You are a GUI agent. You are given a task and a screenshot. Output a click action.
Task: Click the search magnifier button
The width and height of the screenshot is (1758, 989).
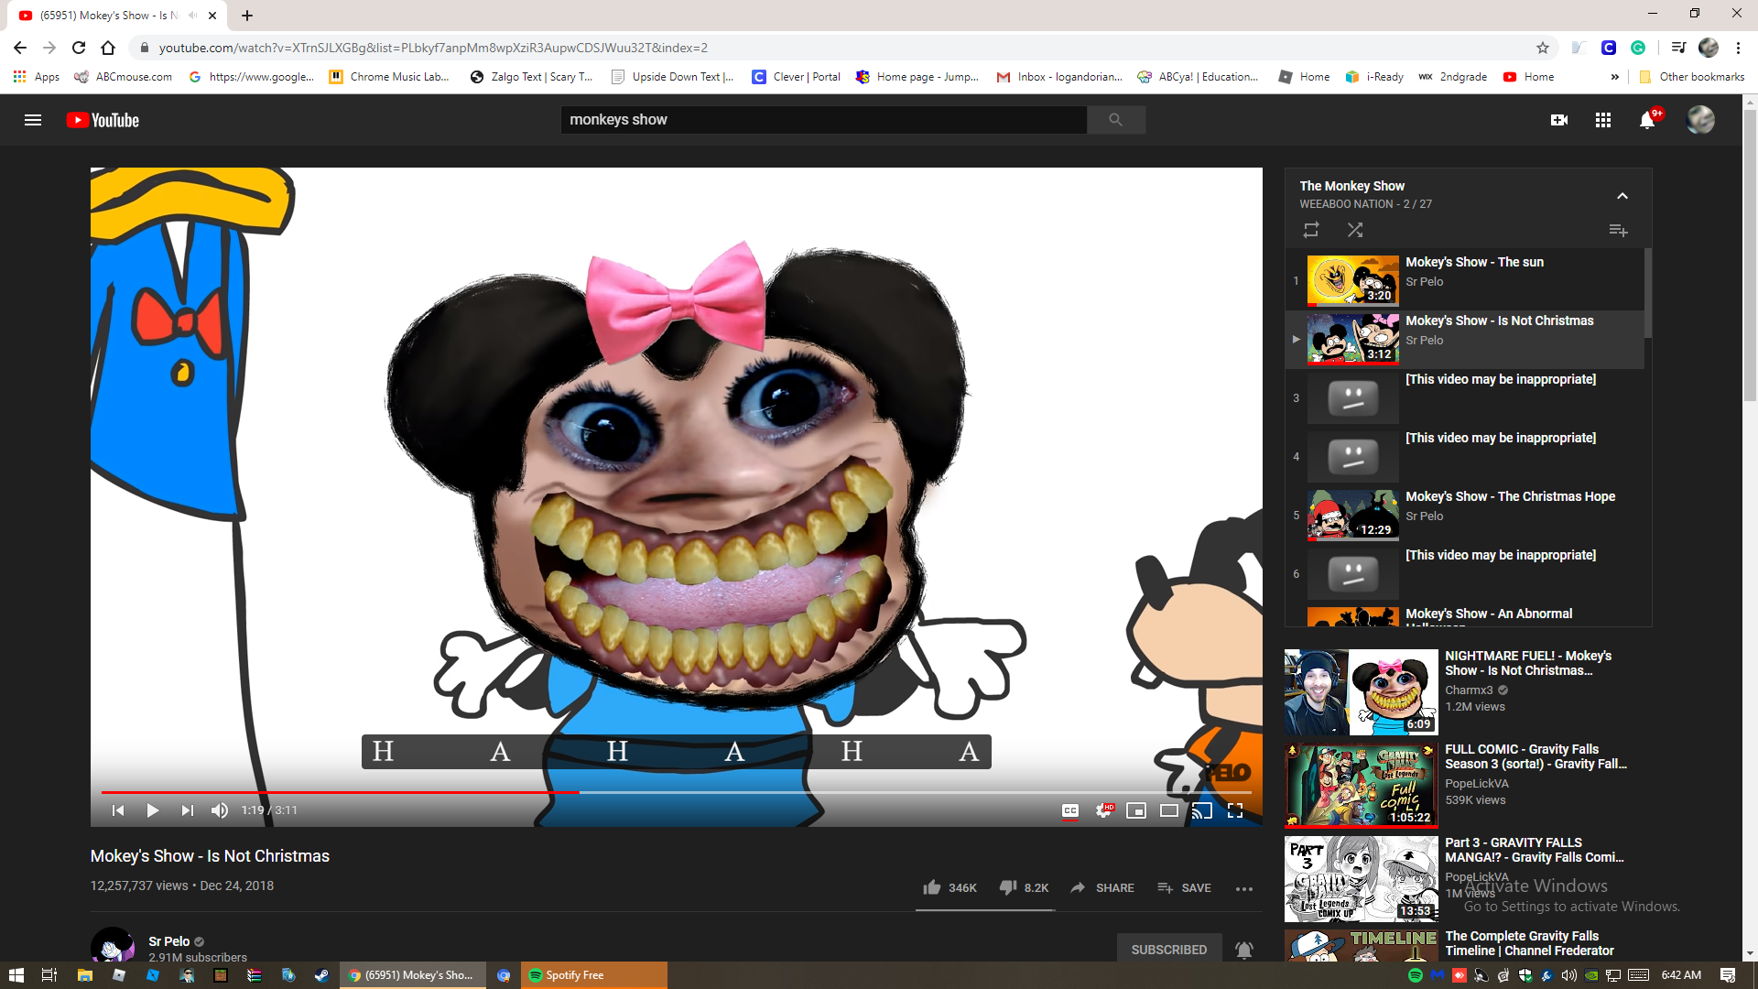click(1115, 120)
